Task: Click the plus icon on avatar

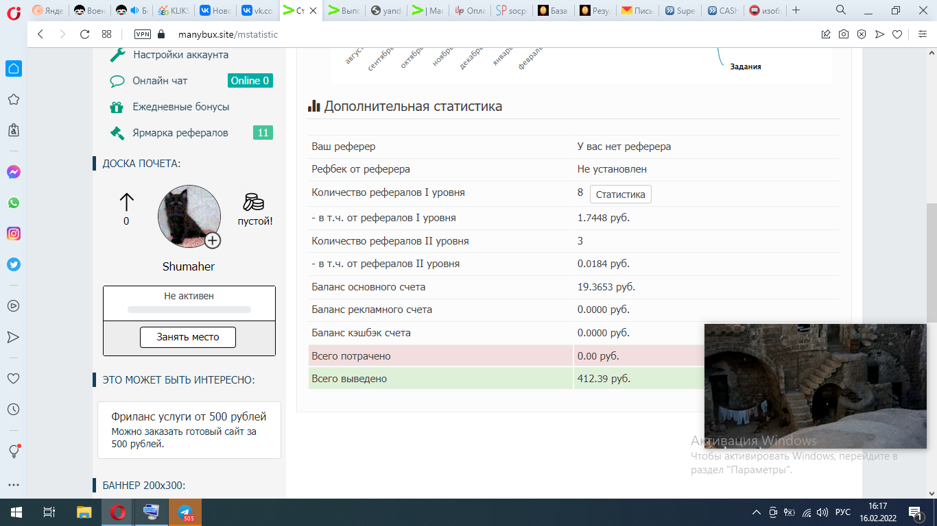Action: [x=213, y=240]
